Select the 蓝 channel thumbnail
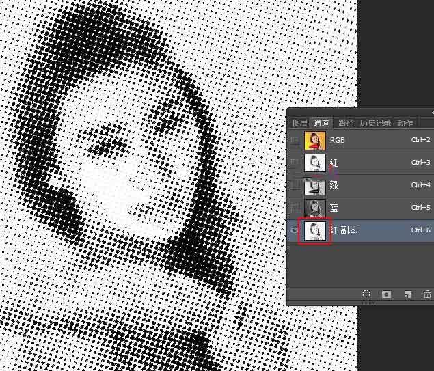 [315, 208]
